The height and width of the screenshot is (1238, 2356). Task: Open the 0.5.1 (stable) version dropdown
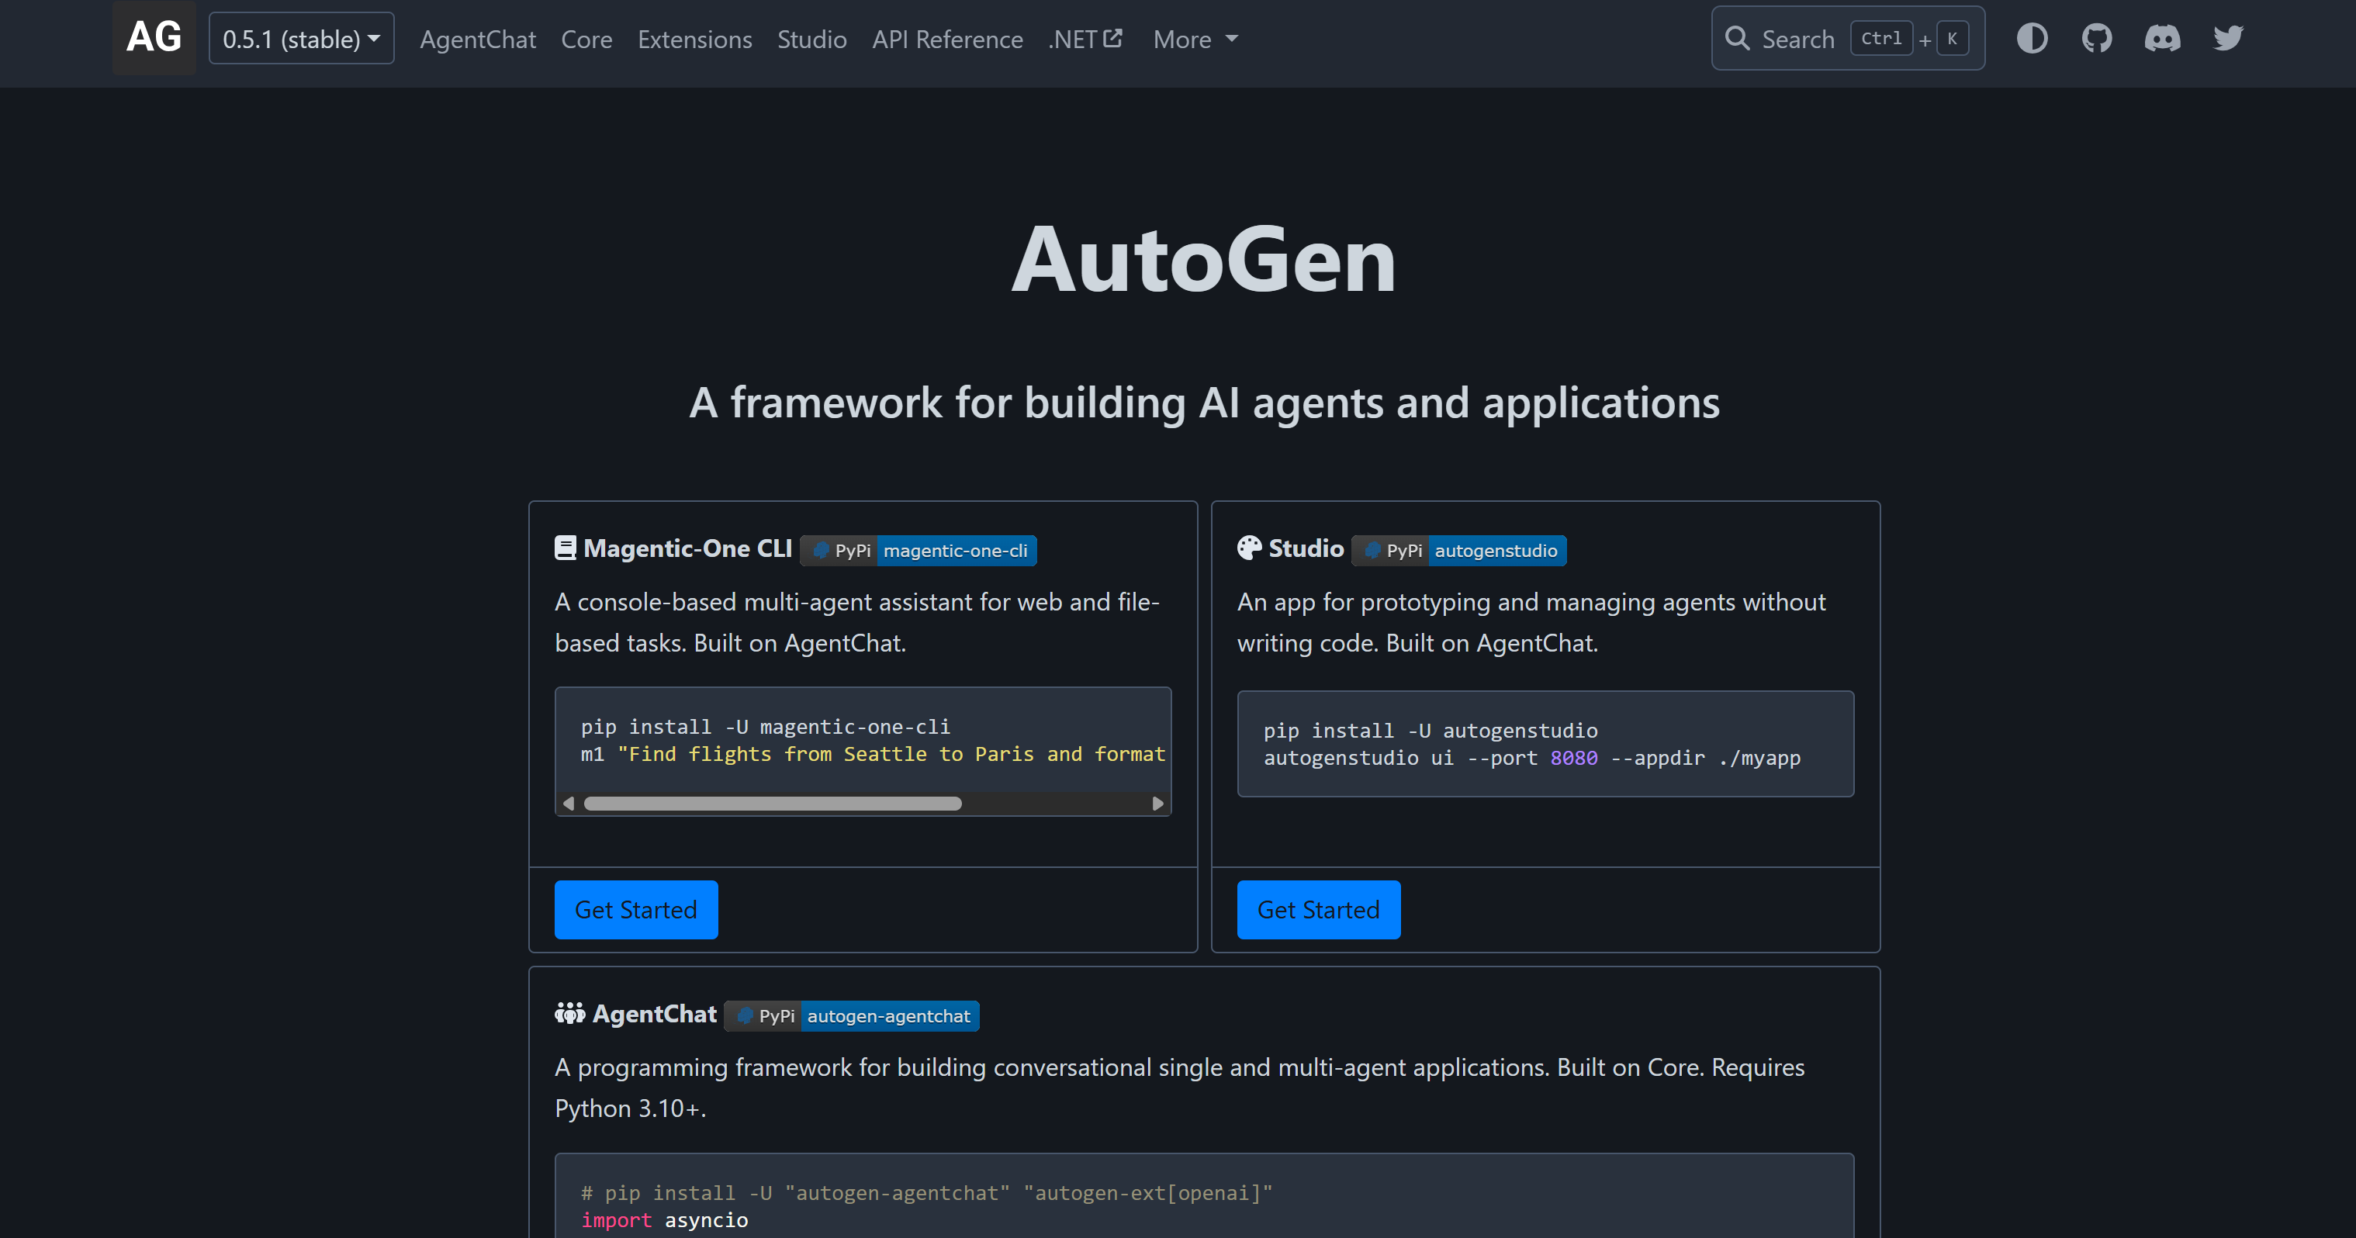(301, 40)
